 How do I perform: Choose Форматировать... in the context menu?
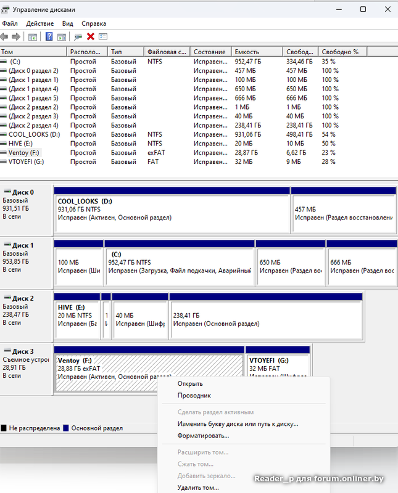click(203, 436)
